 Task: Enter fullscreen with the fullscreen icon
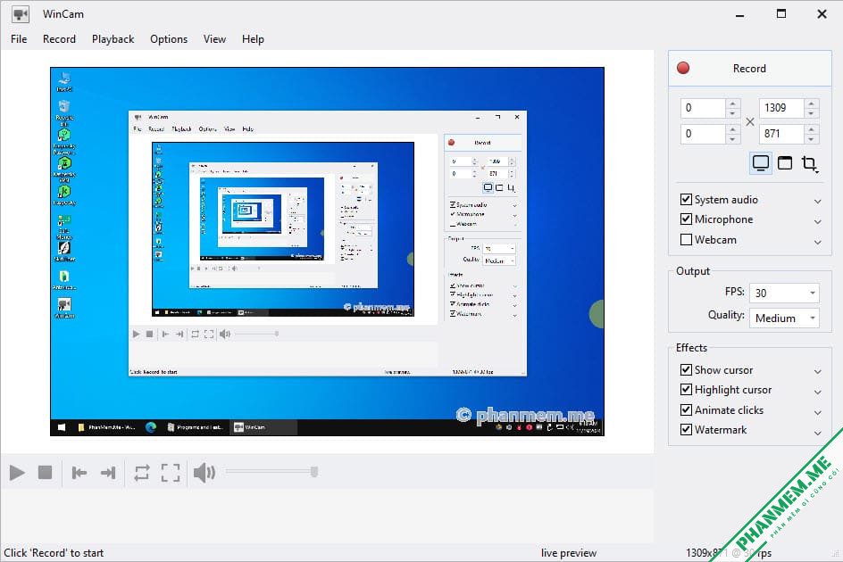pyautogui.click(x=171, y=473)
